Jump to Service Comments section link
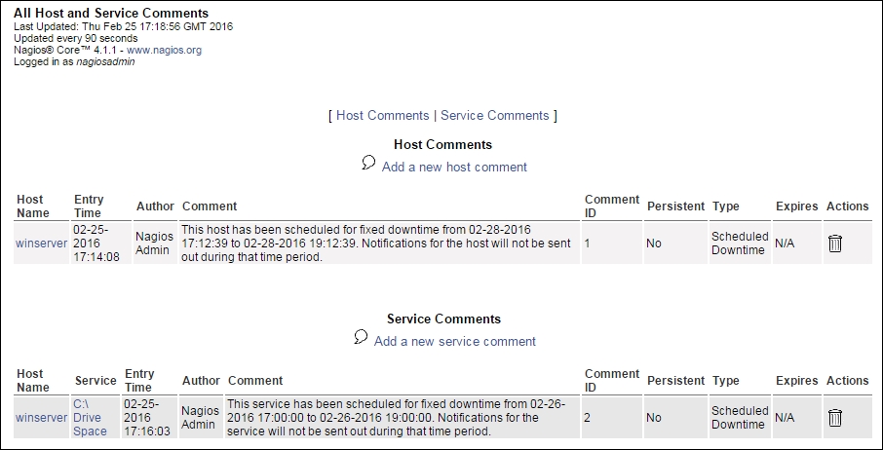 (x=494, y=115)
